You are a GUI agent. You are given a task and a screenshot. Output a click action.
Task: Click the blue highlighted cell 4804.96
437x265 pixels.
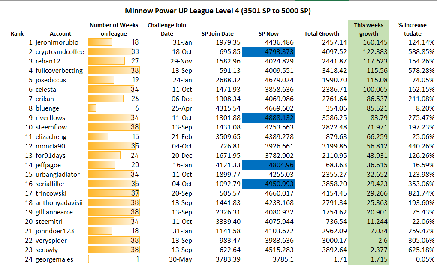[x=268, y=165]
